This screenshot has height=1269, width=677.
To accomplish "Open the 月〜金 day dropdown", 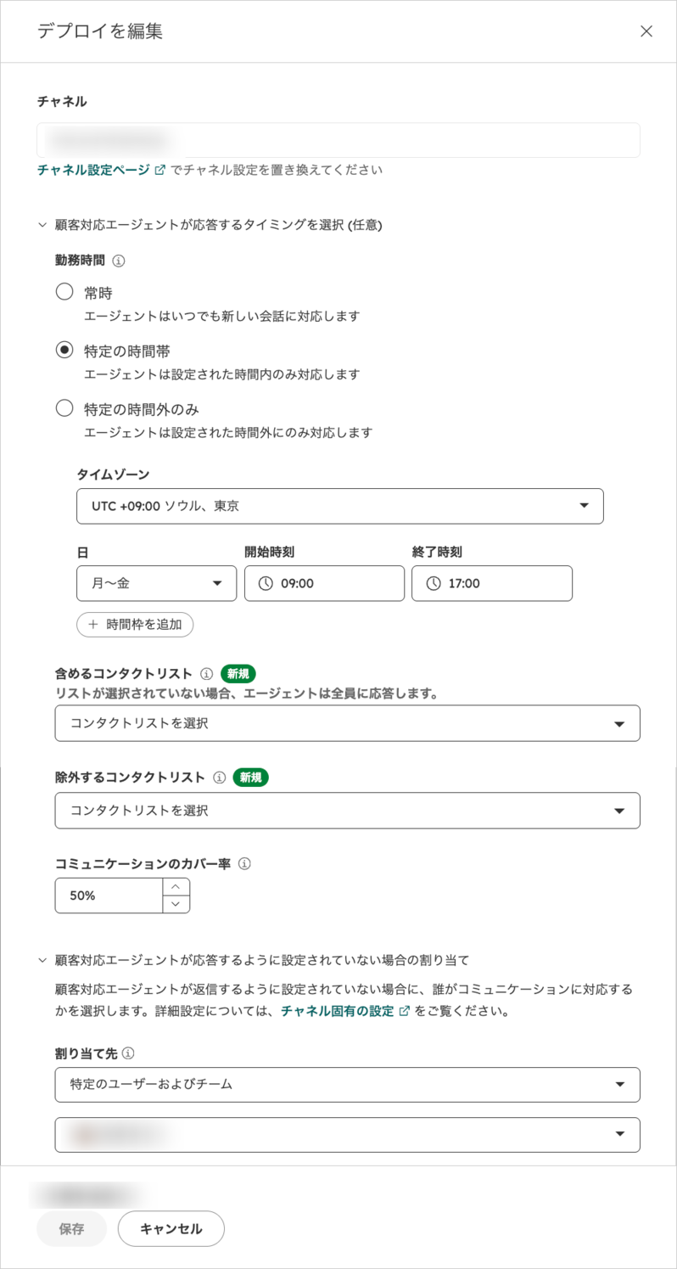I will (157, 583).
